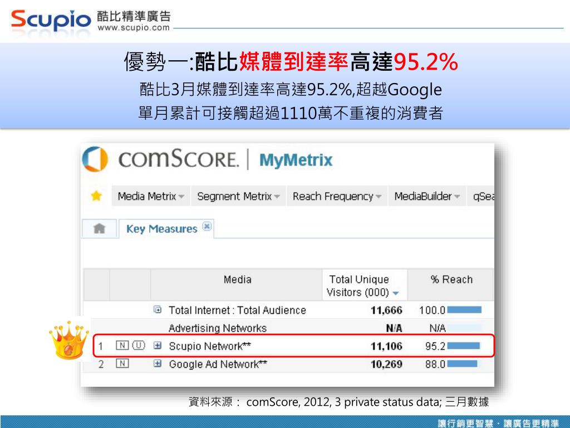Image resolution: width=570 pixels, height=428 pixels.
Task: Expand the Google Ad Network row
Action: [158, 363]
